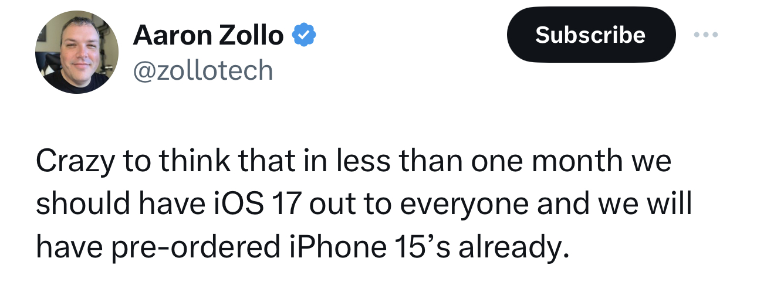Click "iOS 17" in the tweet text
This screenshot has width=757, height=292.
tap(263, 205)
